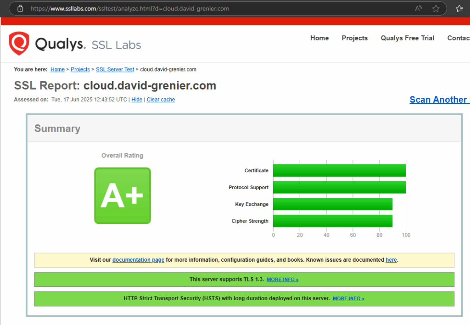Open Qualys Free Trial menu item
The width and height of the screenshot is (470, 325).
pos(407,38)
